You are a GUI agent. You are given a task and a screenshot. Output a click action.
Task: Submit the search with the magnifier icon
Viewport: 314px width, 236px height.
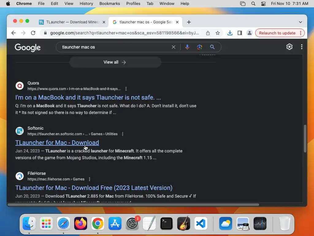212,47
